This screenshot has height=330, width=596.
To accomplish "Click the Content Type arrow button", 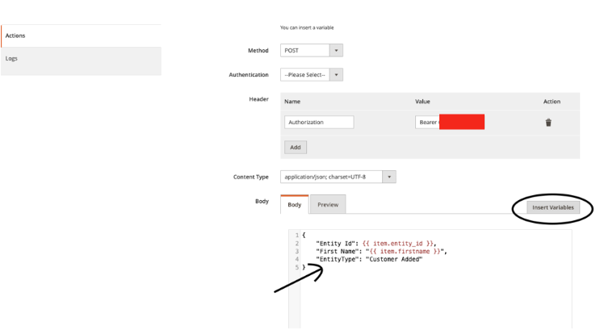I will coord(389,177).
